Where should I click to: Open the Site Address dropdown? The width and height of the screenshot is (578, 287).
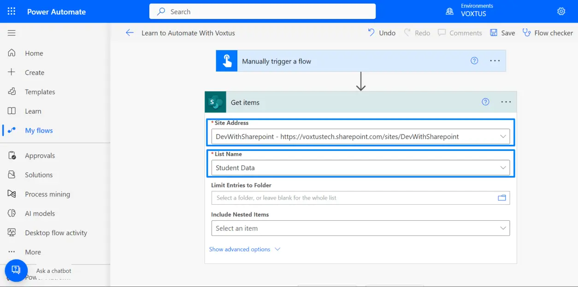503,136
